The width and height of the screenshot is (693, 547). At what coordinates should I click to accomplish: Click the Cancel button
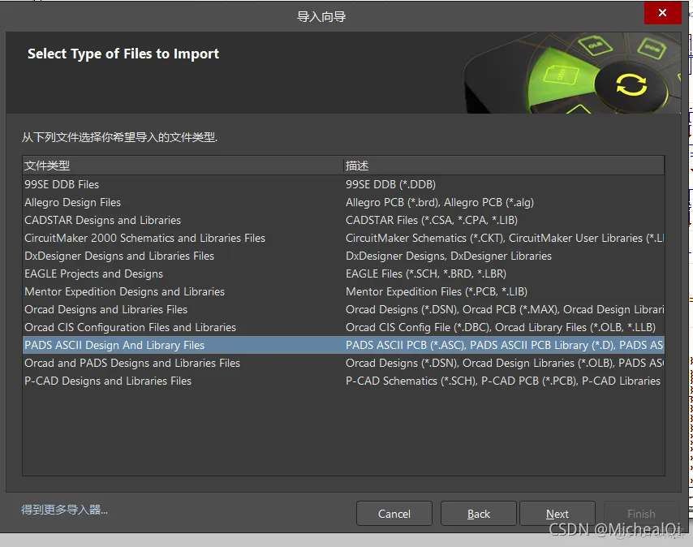click(394, 514)
